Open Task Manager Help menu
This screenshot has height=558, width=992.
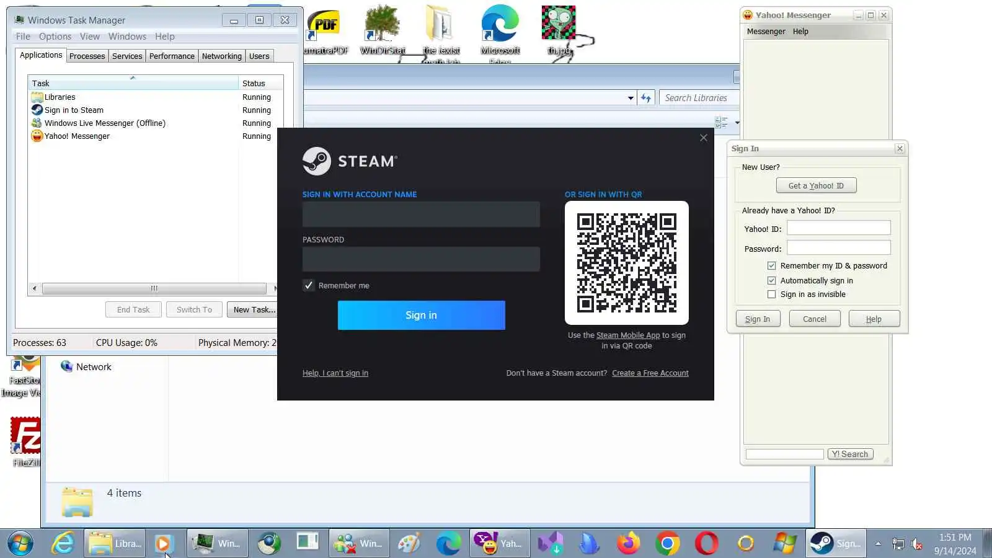[x=165, y=37]
